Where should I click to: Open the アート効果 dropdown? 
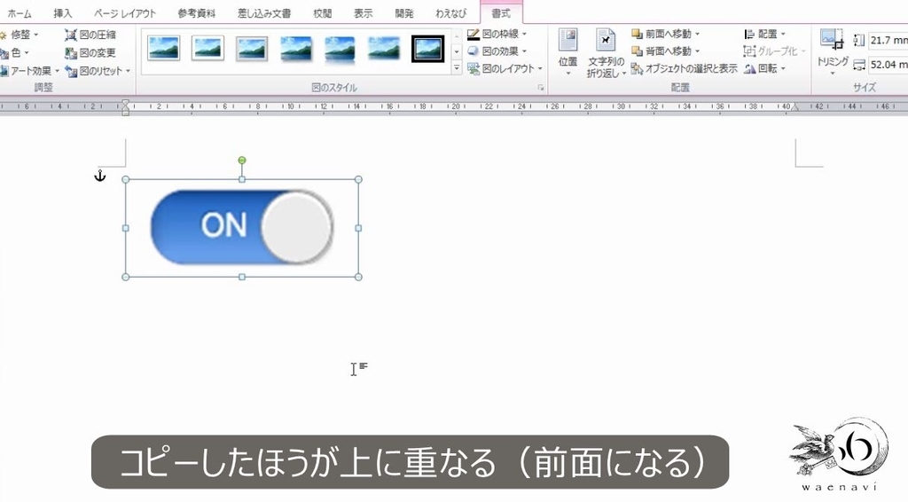30,71
